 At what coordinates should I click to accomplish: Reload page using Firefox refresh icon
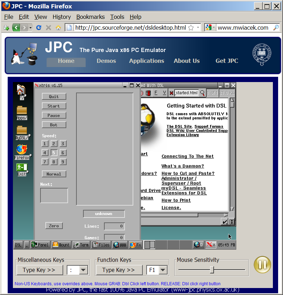click(39, 28)
